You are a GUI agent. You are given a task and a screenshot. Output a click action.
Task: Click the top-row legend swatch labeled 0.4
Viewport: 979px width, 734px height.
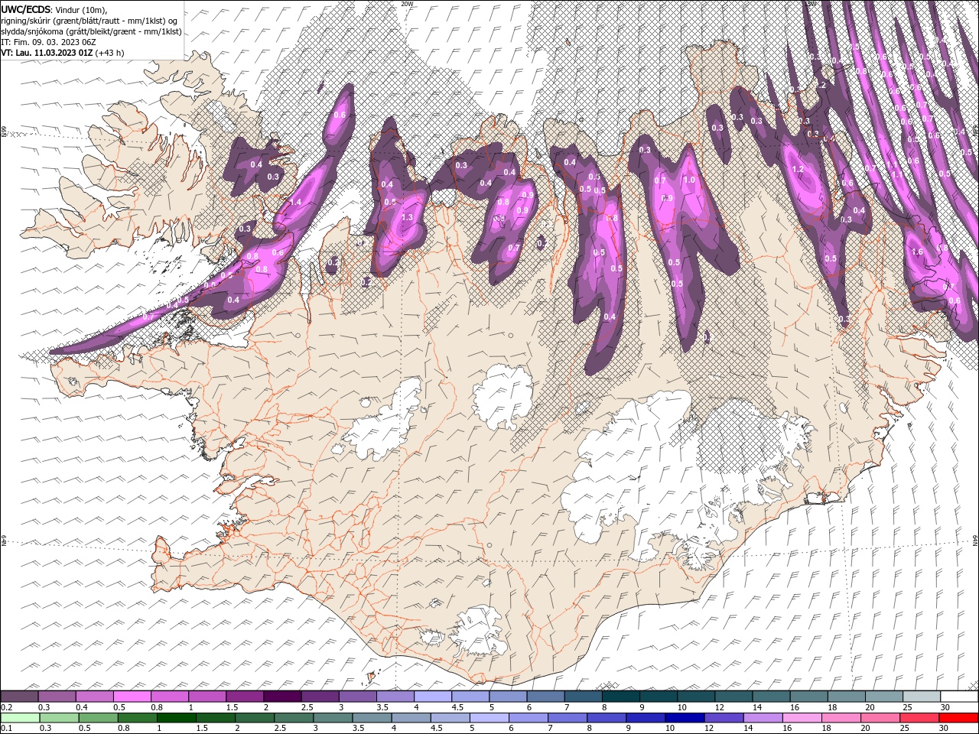click(x=95, y=697)
